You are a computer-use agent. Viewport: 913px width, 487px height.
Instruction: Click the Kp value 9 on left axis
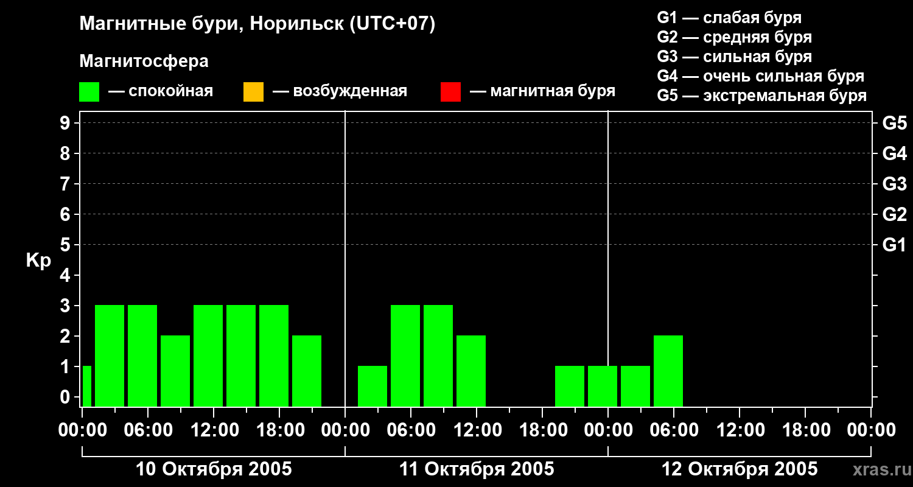(66, 123)
